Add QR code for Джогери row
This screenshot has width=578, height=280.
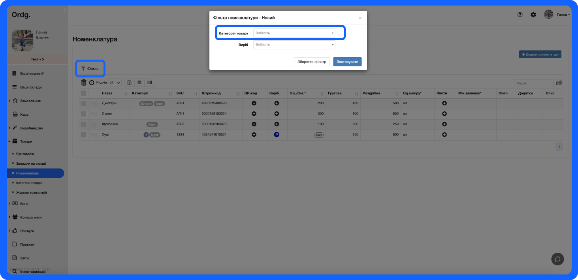coord(254,103)
